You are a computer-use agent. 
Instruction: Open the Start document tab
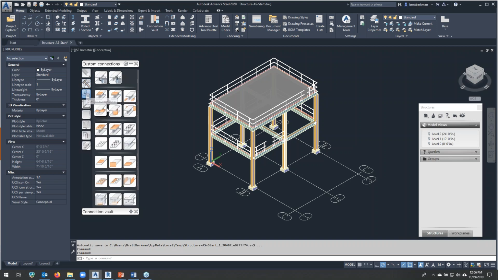13,43
